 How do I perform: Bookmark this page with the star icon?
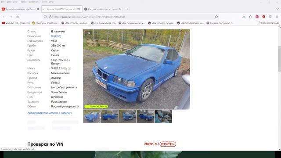tap(216, 17)
